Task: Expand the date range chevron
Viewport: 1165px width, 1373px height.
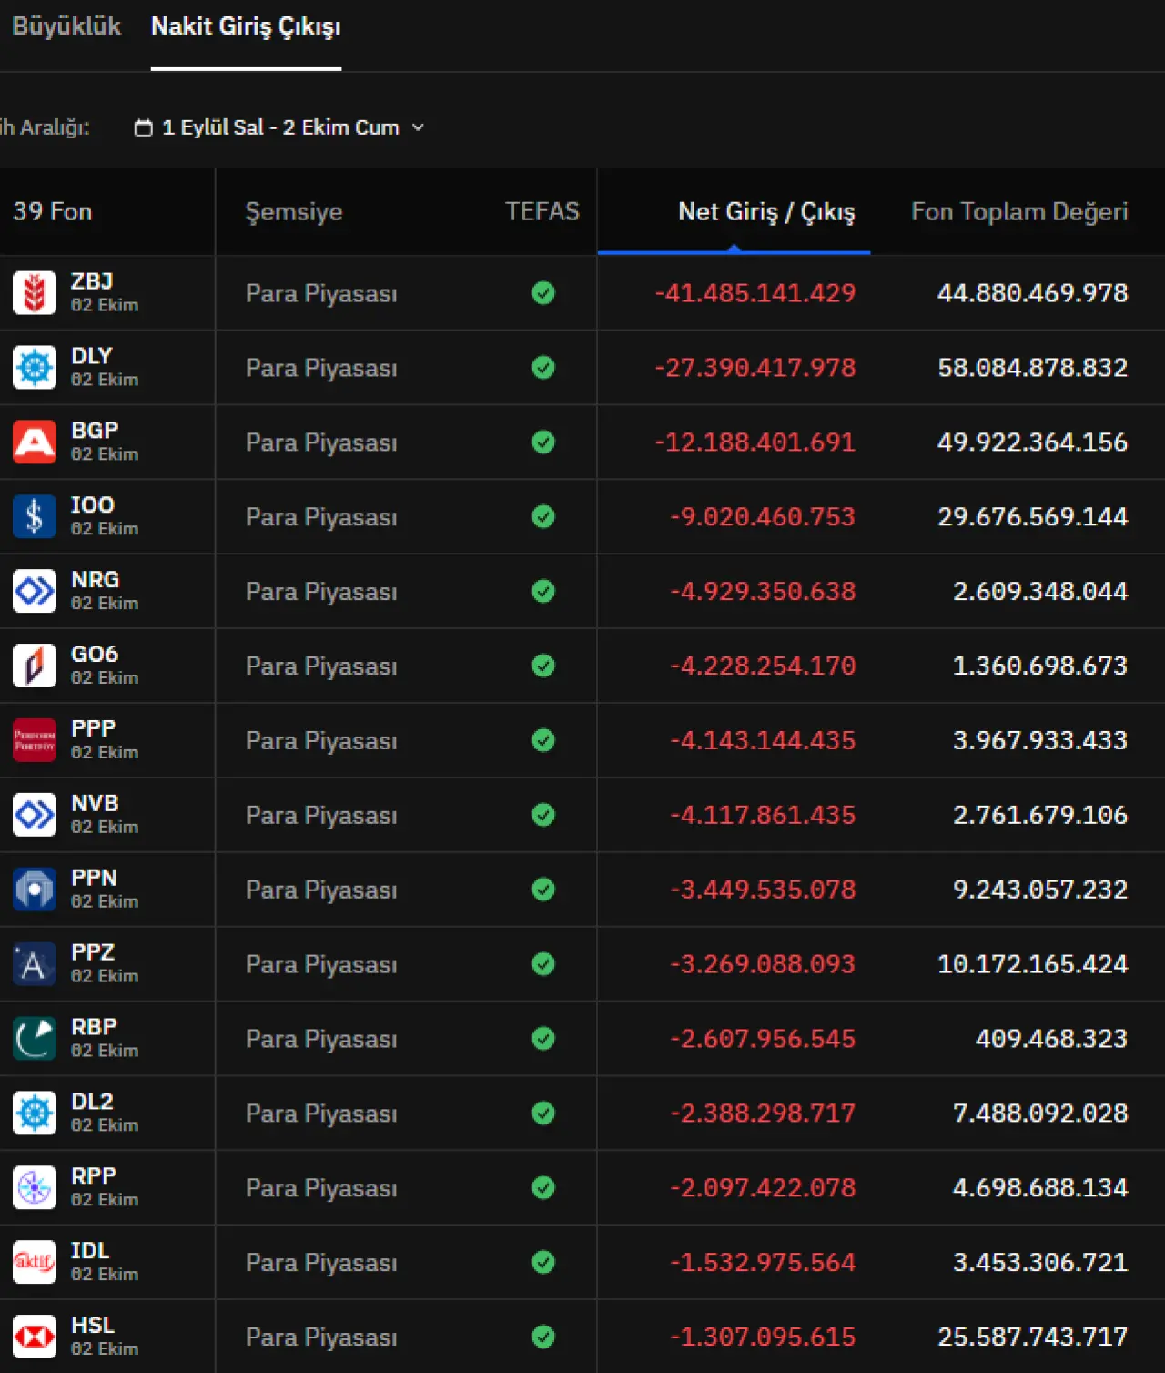Action: (x=418, y=127)
